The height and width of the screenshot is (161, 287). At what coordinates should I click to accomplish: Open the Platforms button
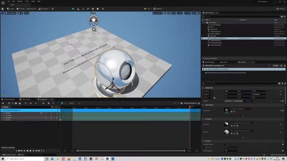pyautogui.click(x=158, y=9)
